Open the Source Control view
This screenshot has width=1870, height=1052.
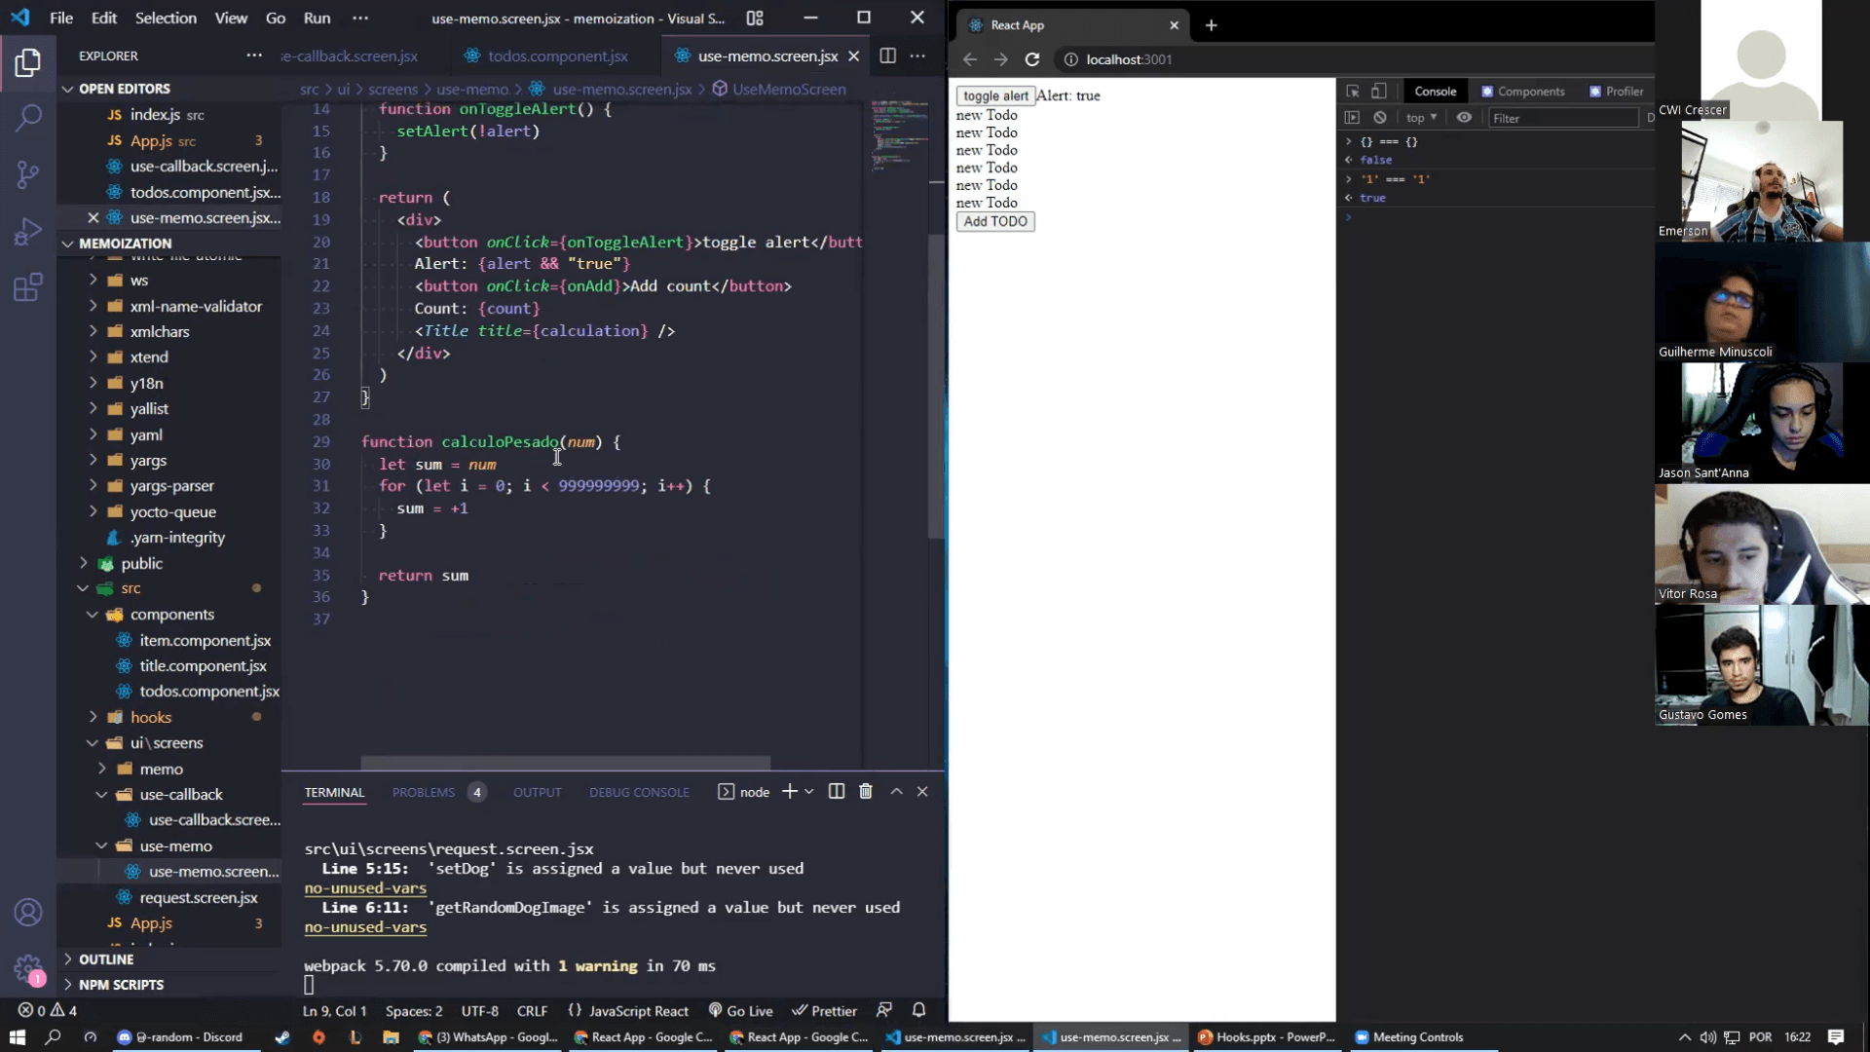point(28,174)
